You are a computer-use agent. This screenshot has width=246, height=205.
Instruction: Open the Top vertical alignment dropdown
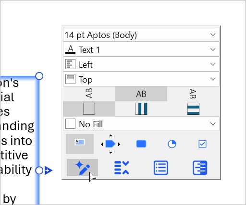(x=141, y=79)
